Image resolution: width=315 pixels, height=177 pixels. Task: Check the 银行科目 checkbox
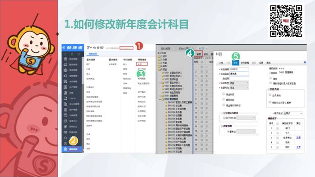223,99
